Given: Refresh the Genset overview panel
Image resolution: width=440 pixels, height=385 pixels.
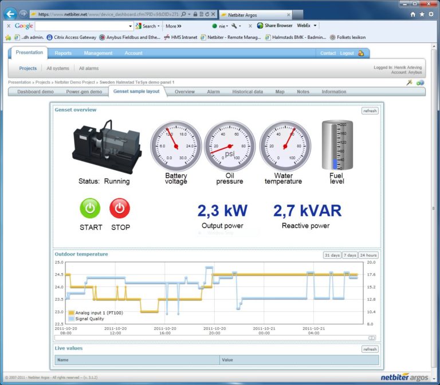Looking at the screenshot, I should coord(370,111).
